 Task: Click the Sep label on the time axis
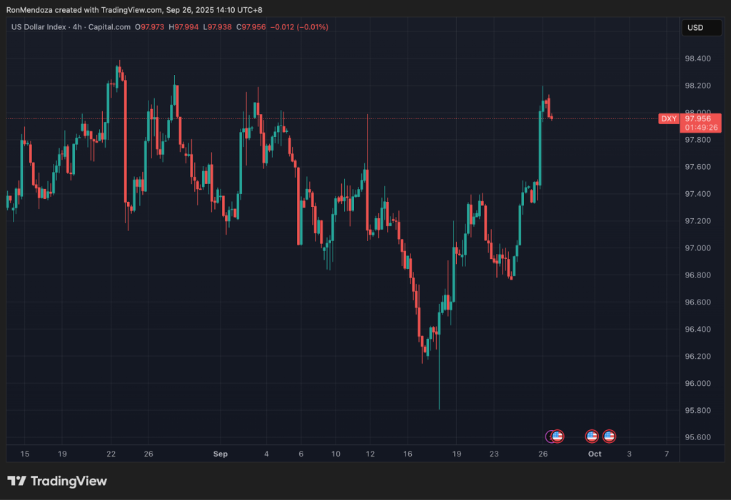click(x=220, y=454)
